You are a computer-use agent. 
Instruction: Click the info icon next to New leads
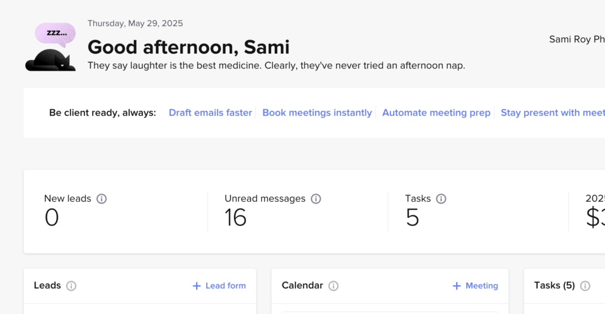tap(102, 199)
